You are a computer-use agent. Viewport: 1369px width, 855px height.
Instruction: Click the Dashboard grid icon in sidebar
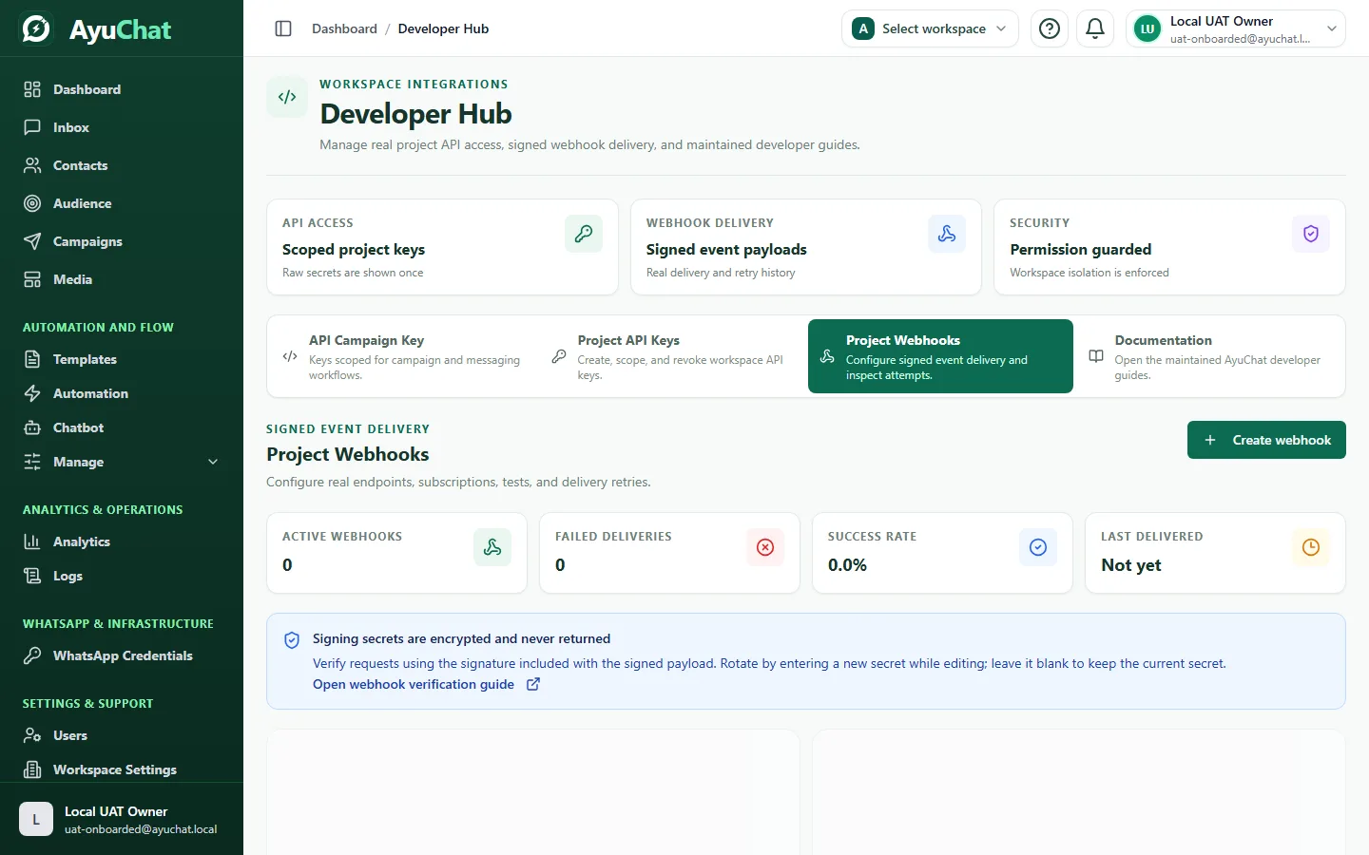pos(32,89)
